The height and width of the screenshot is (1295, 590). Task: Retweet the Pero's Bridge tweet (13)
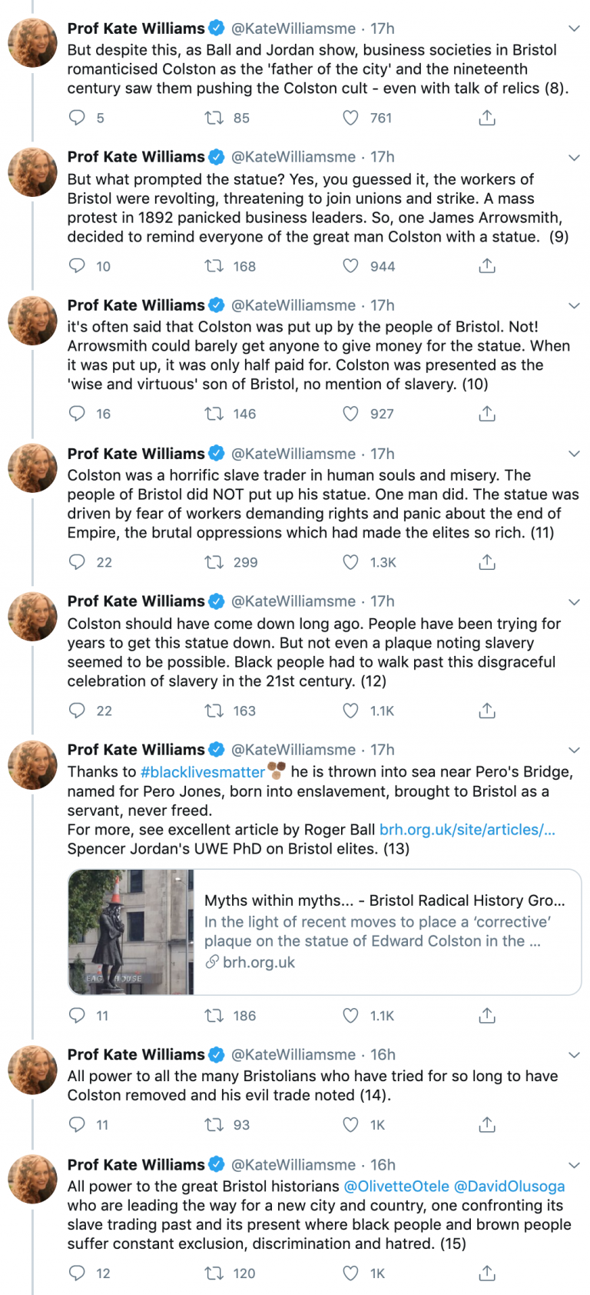(x=214, y=1016)
